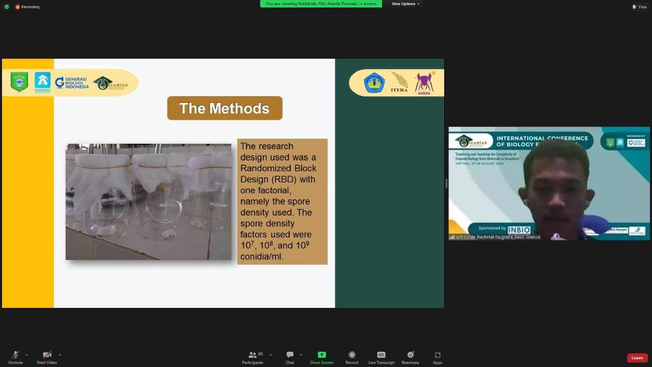Unmute the microphone

[15, 357]
